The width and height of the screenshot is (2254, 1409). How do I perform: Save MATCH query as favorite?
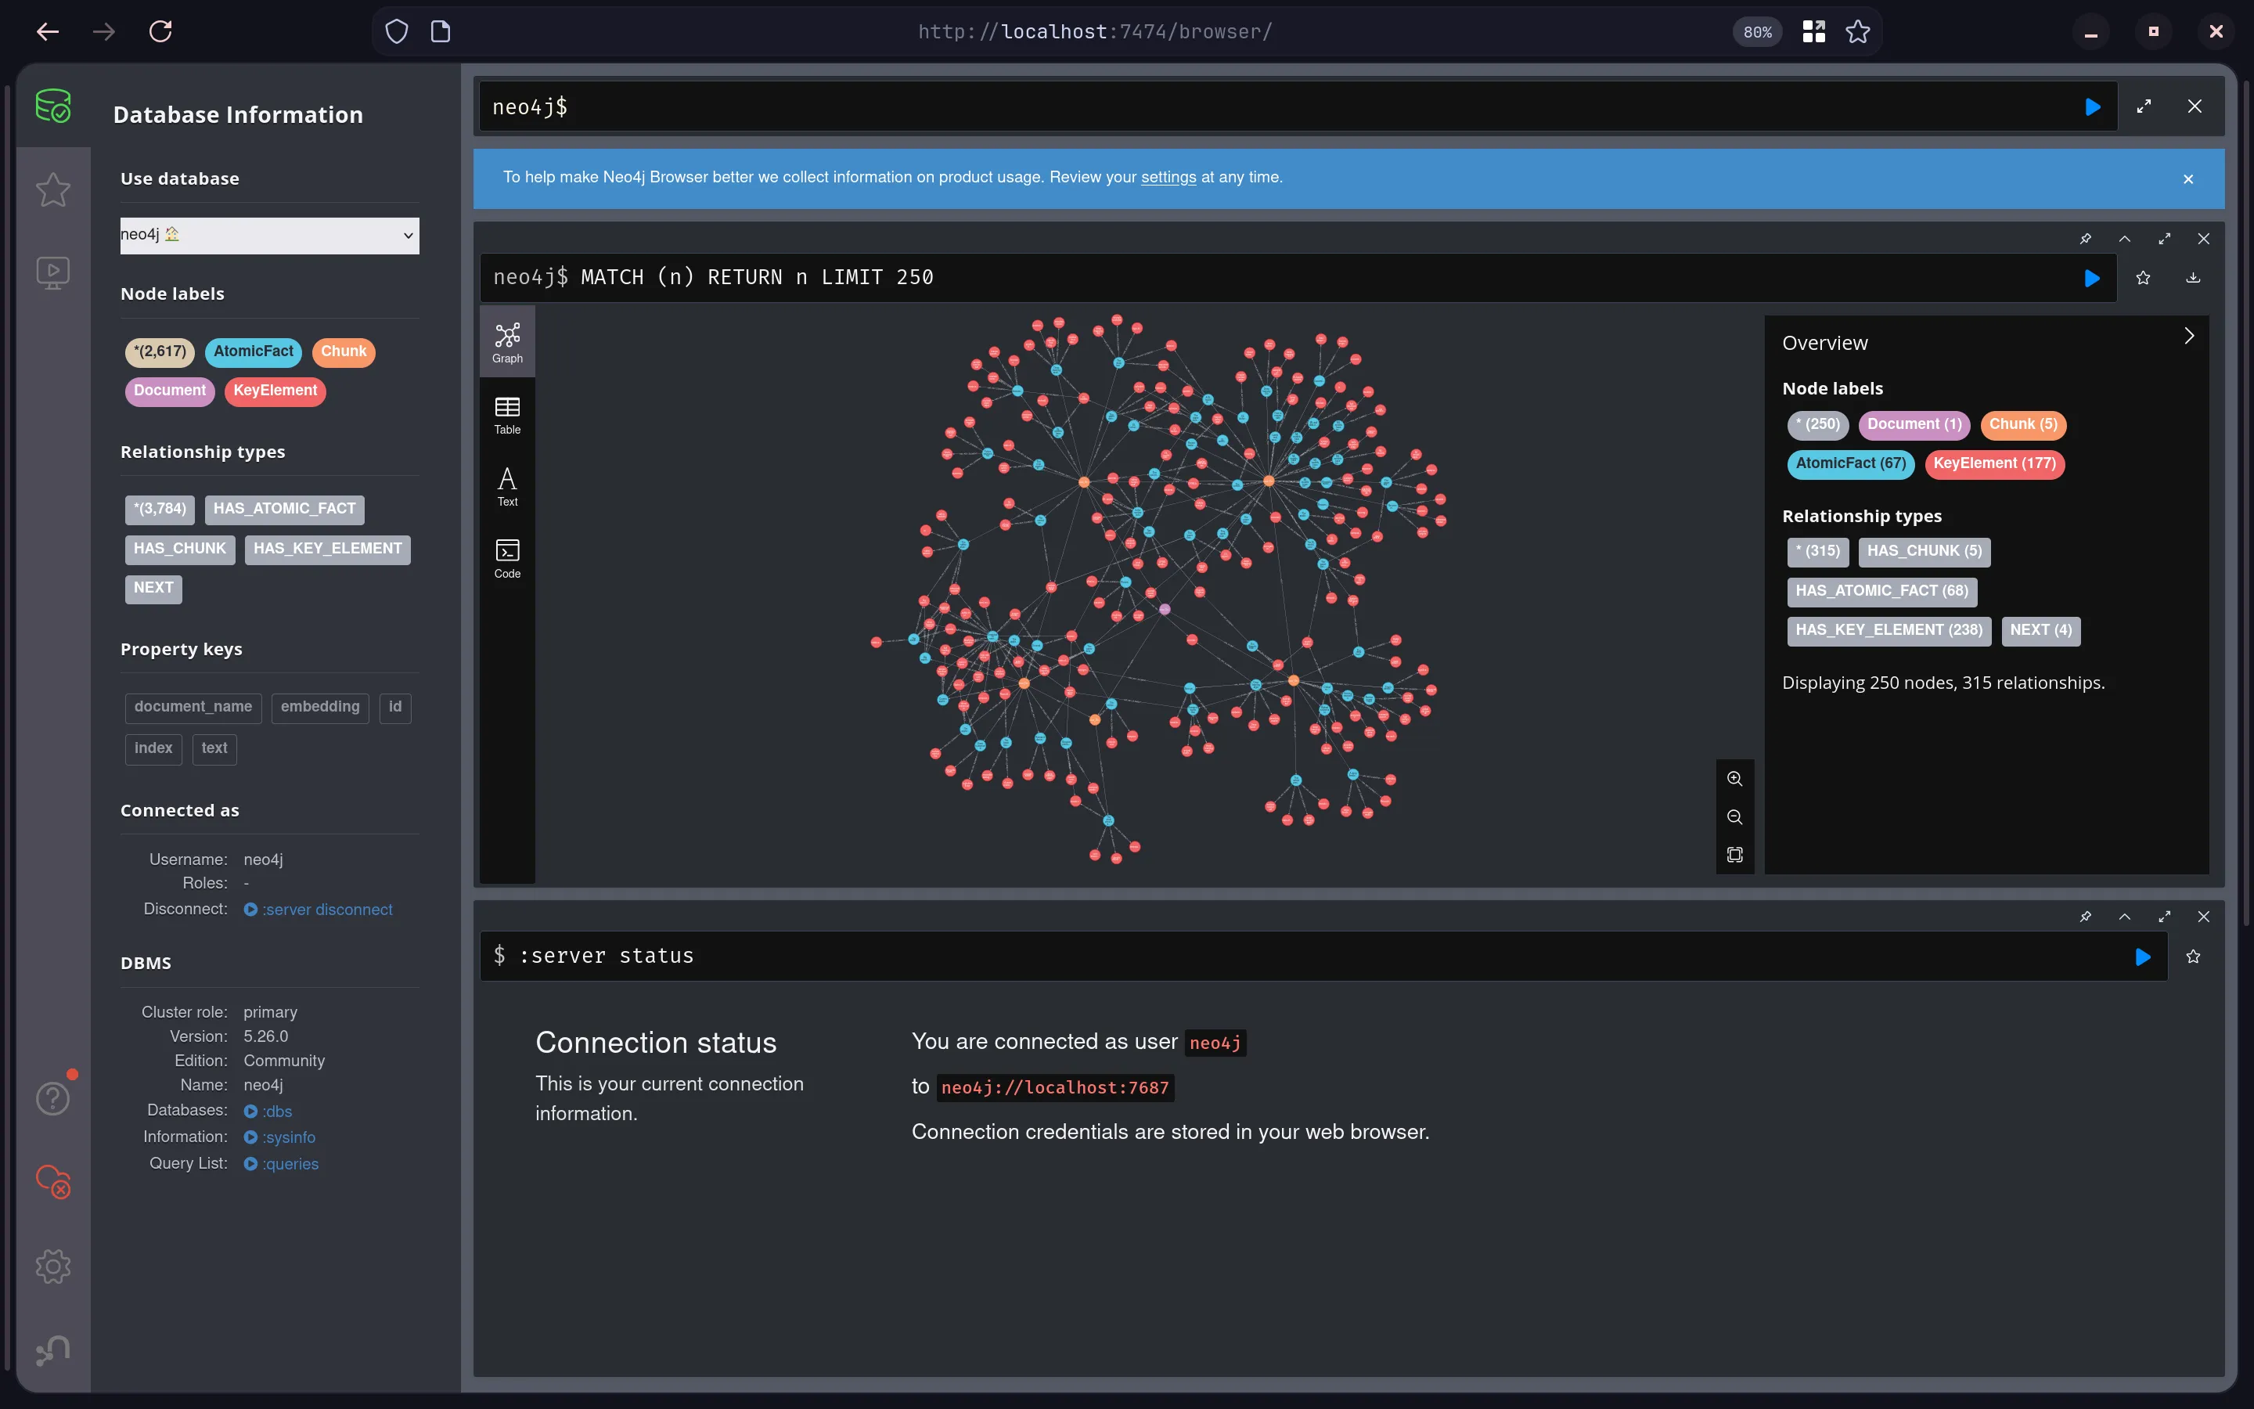coord(2143,278)
